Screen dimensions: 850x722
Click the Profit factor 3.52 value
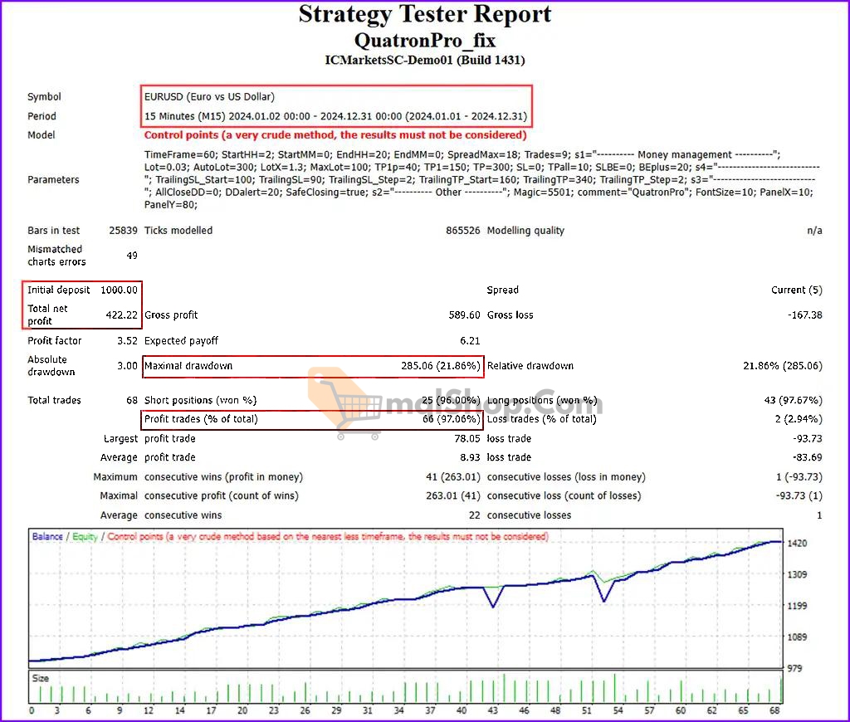click(x=126, y=341)
